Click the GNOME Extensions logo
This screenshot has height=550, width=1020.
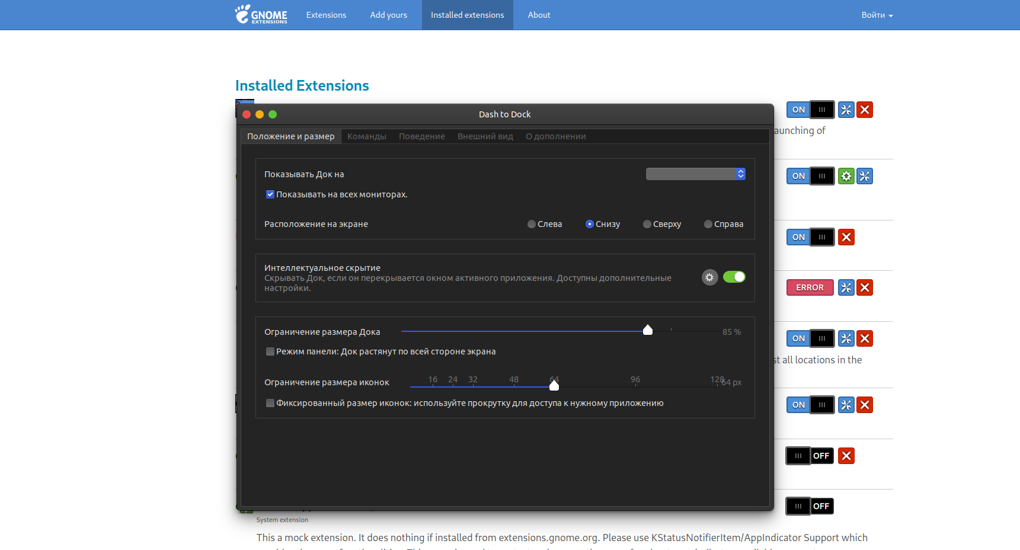[261, 14]
